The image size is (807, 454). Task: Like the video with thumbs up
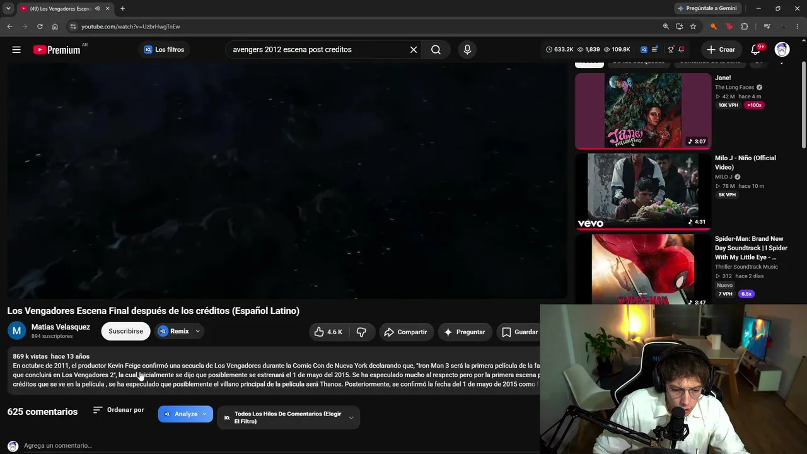(328, 332)
